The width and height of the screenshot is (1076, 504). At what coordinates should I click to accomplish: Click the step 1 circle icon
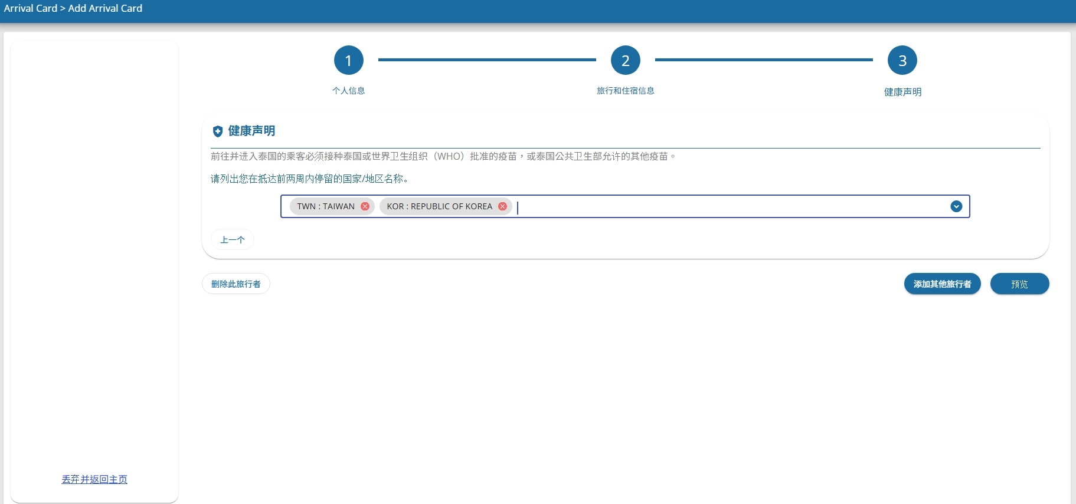pyautogui.click(x=348, y=60)
